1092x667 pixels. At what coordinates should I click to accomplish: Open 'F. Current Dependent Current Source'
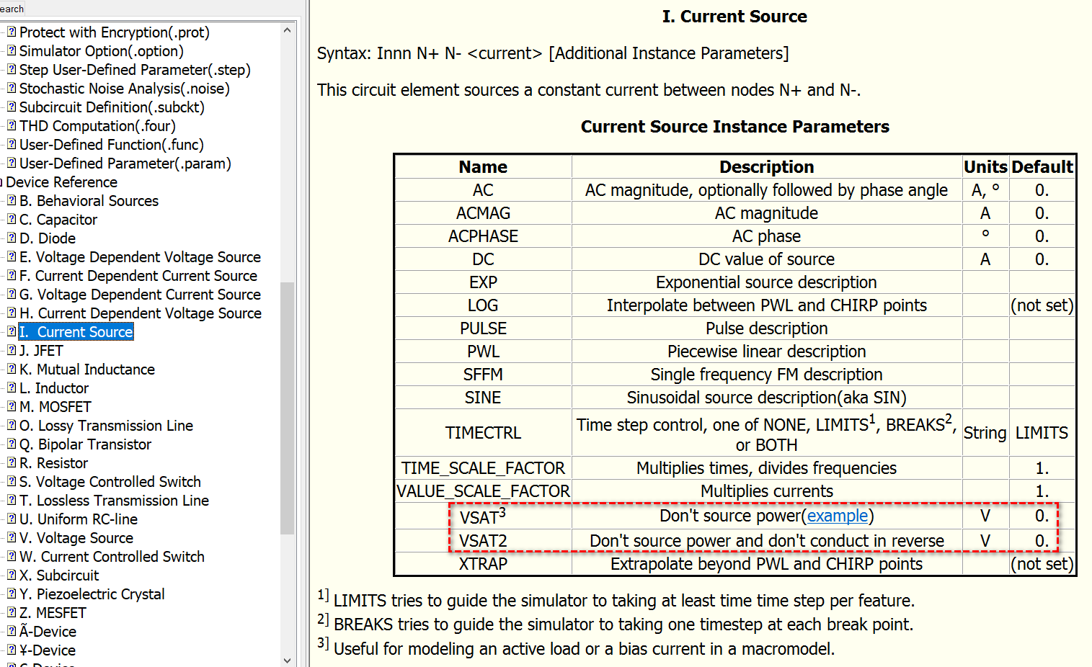[x=138, y=276]
